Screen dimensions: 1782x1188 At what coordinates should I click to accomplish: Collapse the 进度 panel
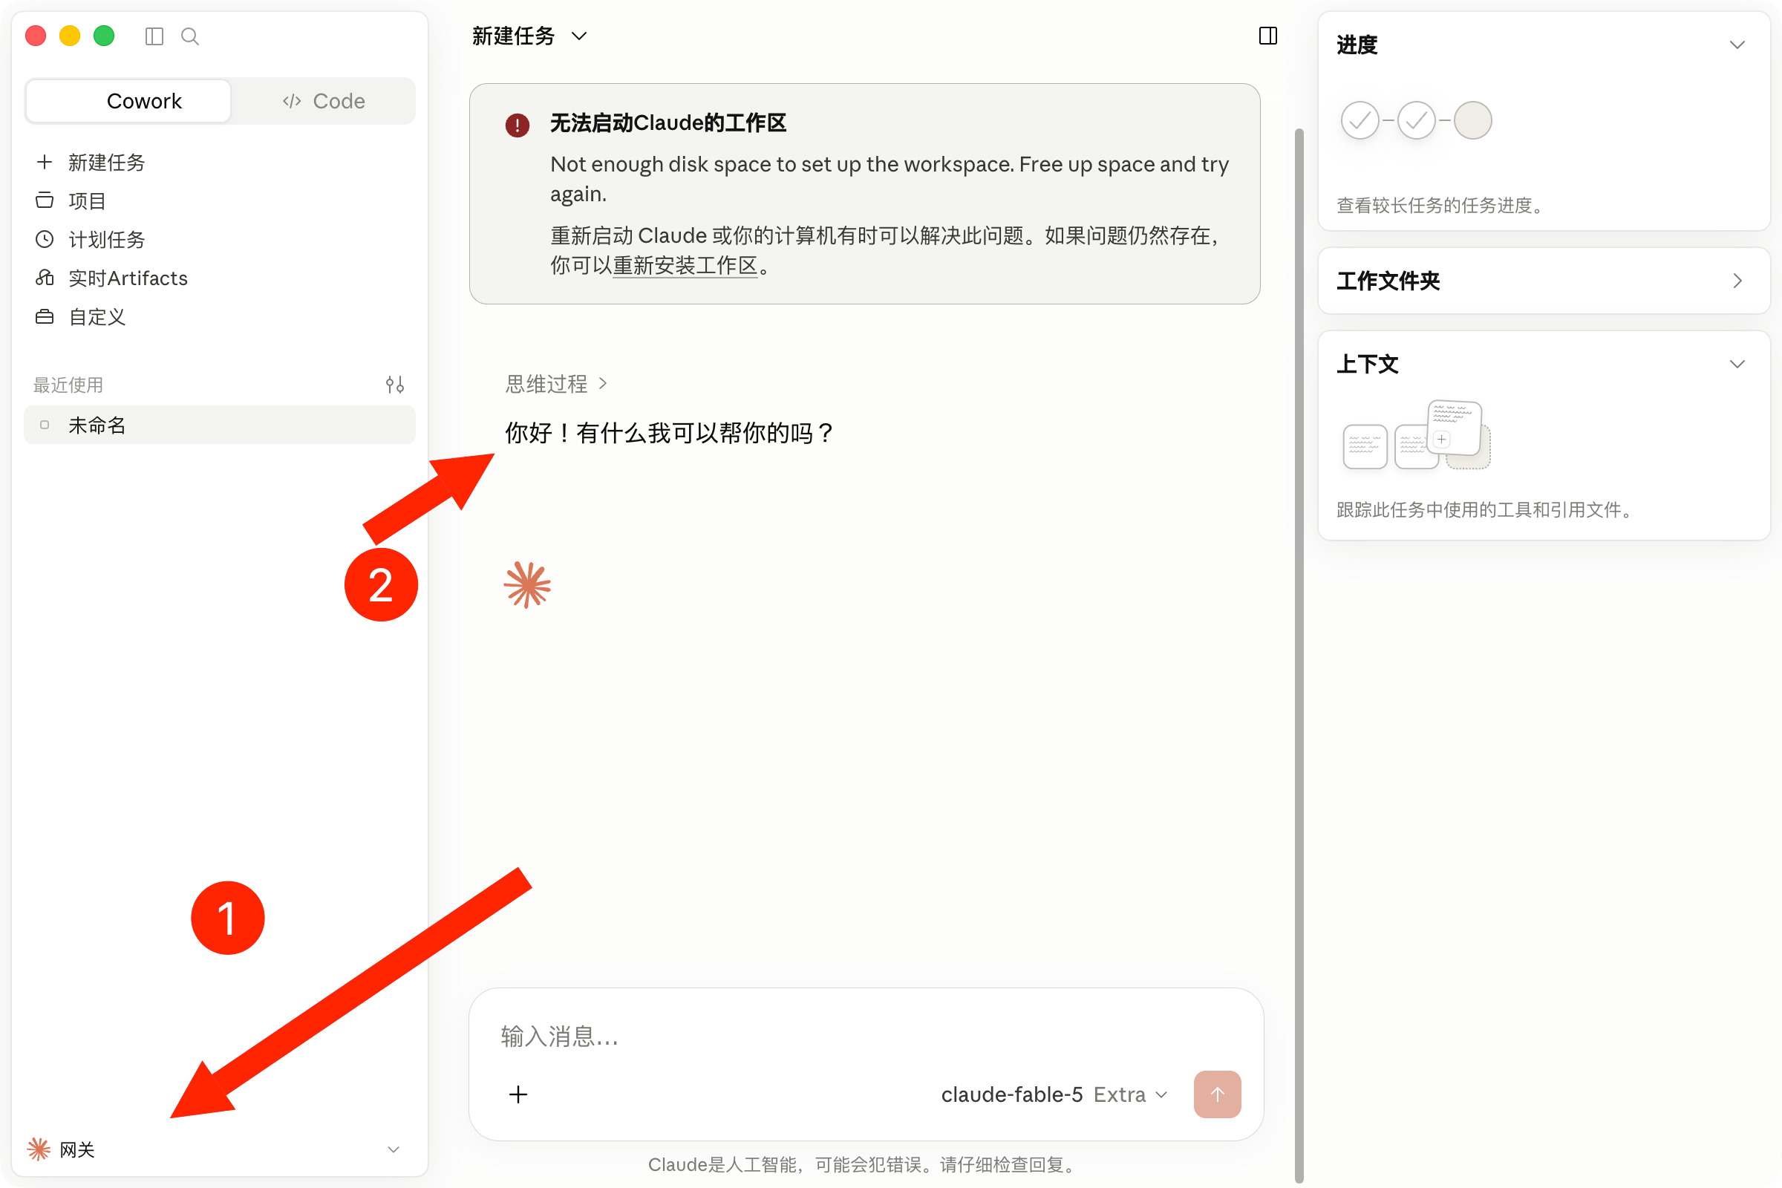(1737, 45)
